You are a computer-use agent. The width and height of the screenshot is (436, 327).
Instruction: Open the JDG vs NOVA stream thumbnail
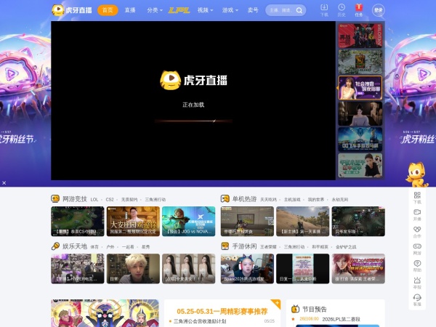pos(189,222)
